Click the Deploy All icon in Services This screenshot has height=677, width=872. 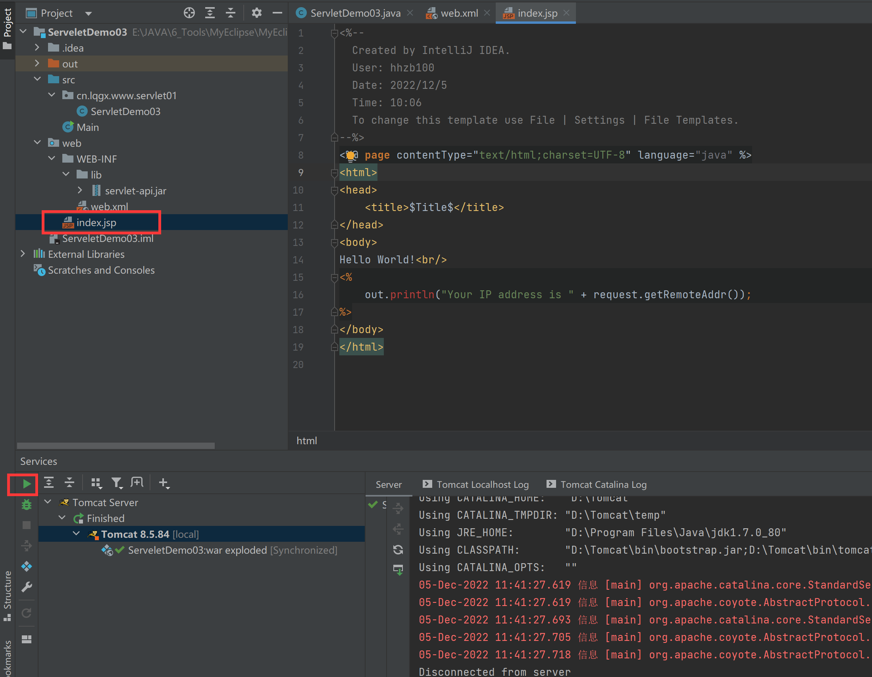pos(26,546)
